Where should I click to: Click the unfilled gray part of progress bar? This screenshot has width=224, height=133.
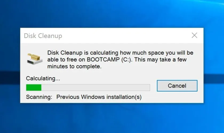96,88
